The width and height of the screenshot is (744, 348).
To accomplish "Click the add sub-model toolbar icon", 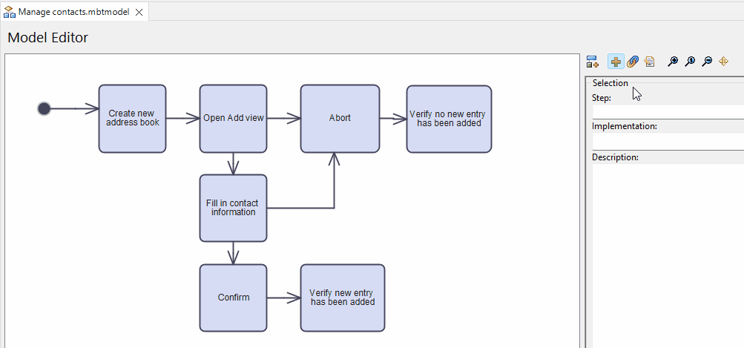I will tap(592, 62).
